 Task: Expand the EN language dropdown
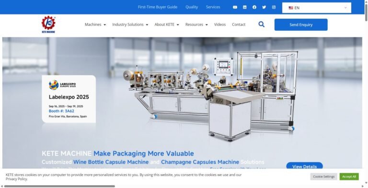(x=317, y=8)
